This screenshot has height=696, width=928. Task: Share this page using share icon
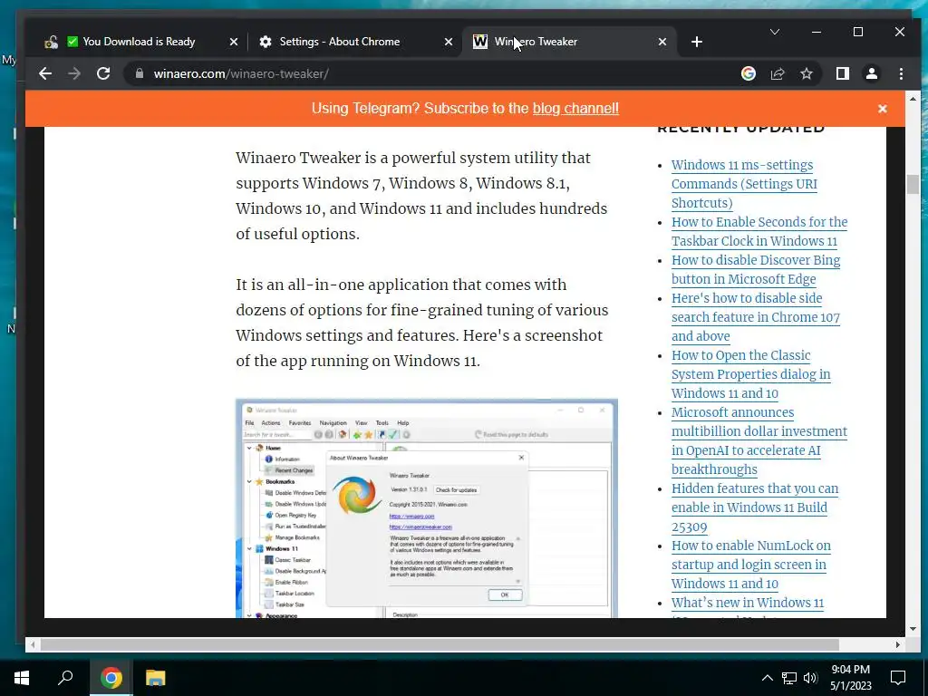coord(777,74)
